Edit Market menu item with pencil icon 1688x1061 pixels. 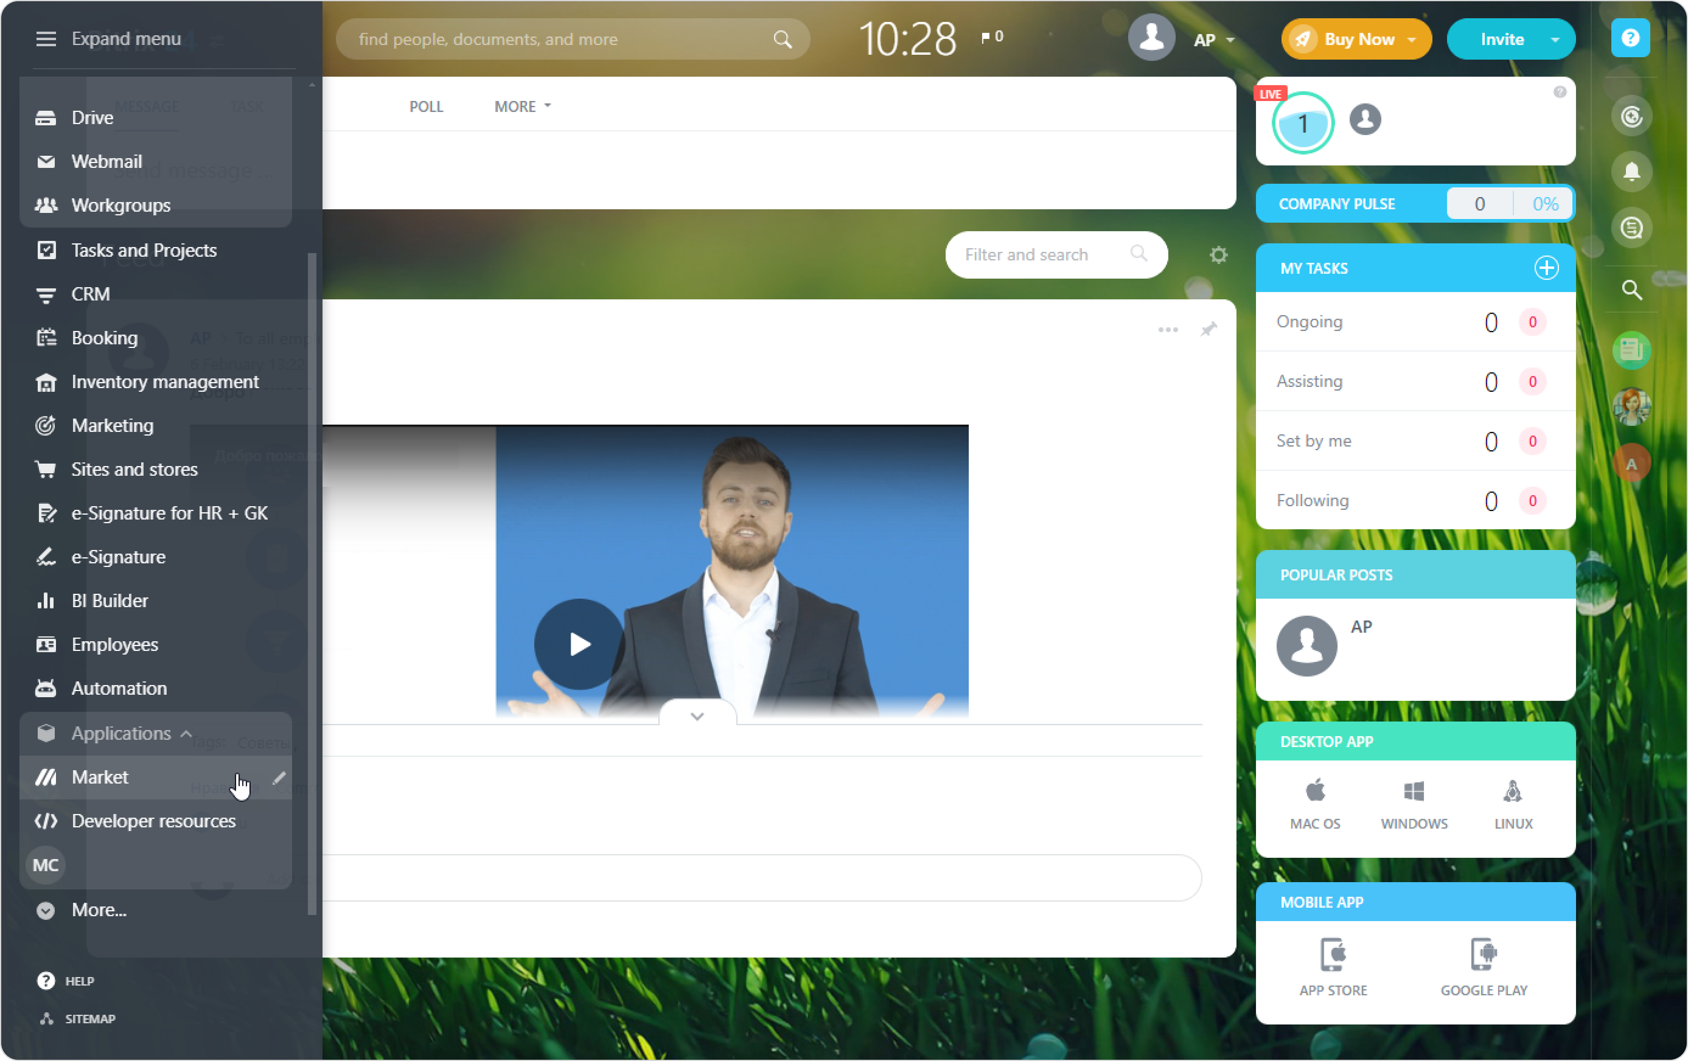coord(279,777)
